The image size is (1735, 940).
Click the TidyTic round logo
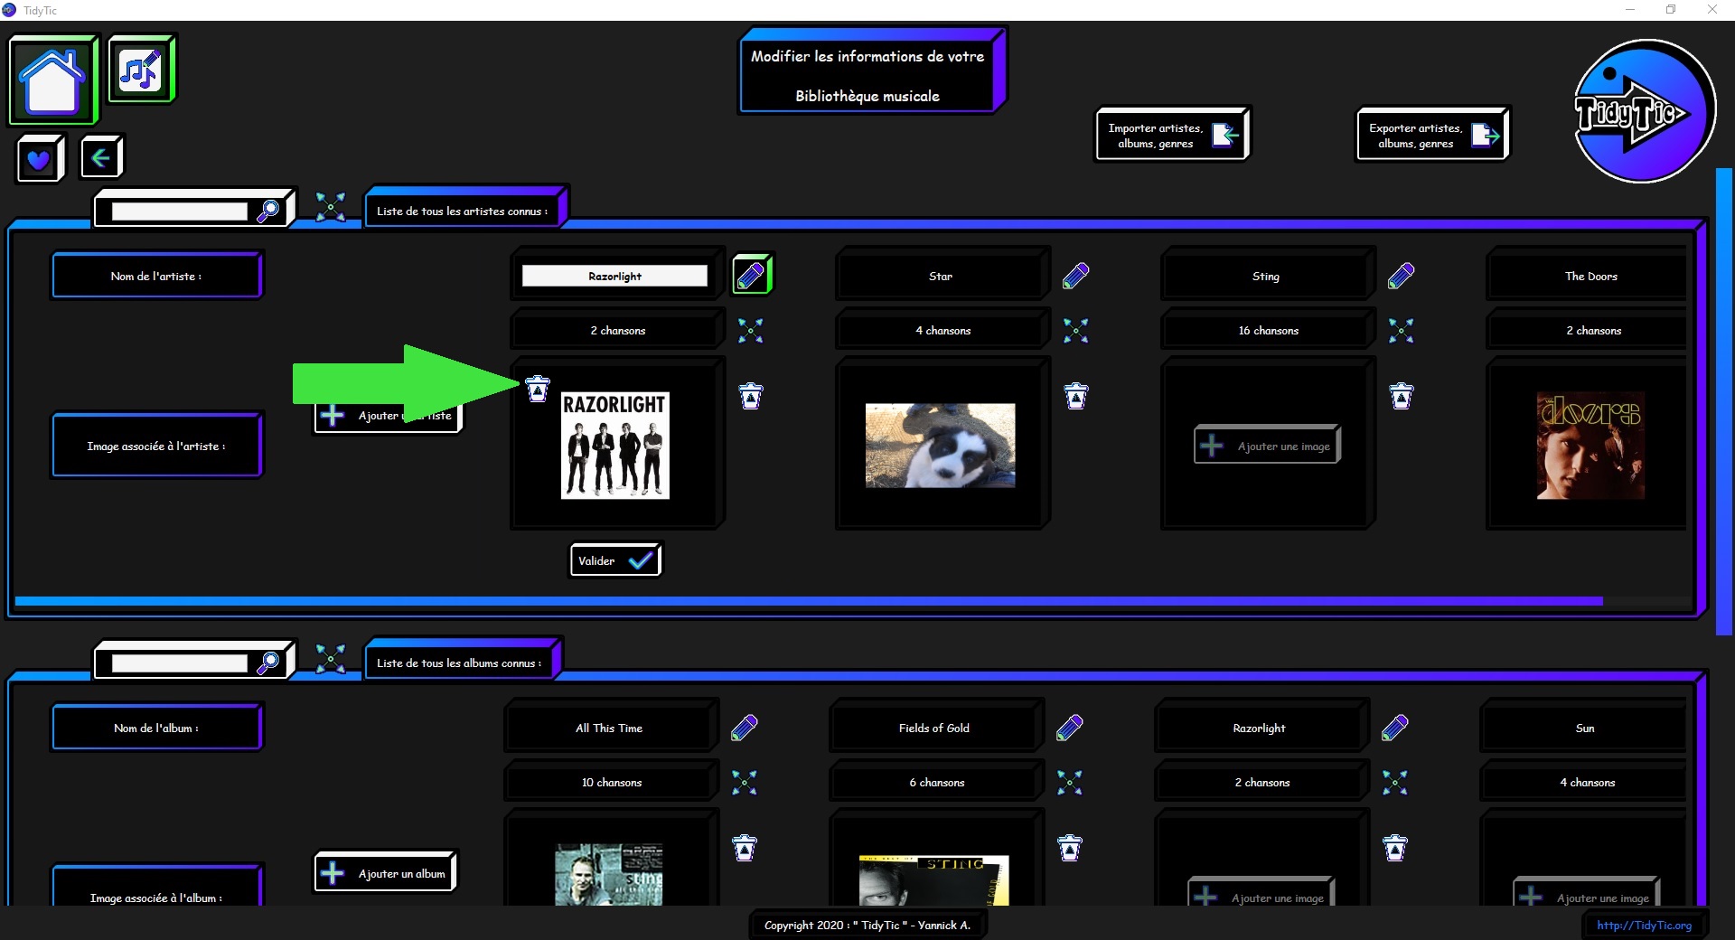tap(1644, 111)
